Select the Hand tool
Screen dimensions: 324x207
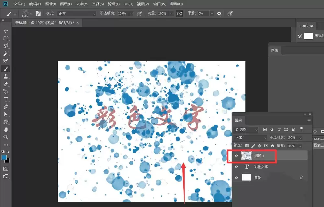point(6,129)
